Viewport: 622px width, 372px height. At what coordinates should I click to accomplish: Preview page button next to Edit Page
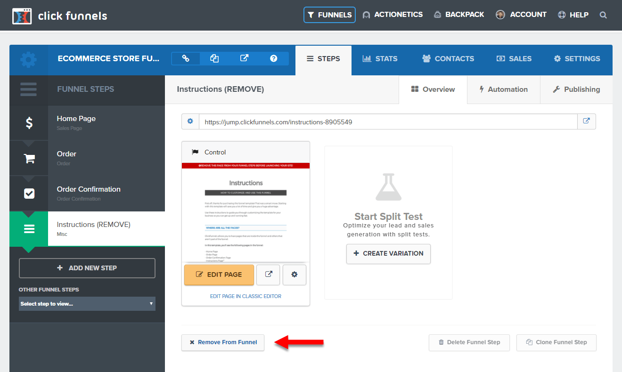(269, 275)
